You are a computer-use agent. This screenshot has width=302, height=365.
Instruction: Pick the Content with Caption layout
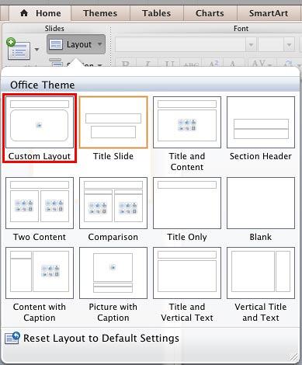tap(40, 273)
